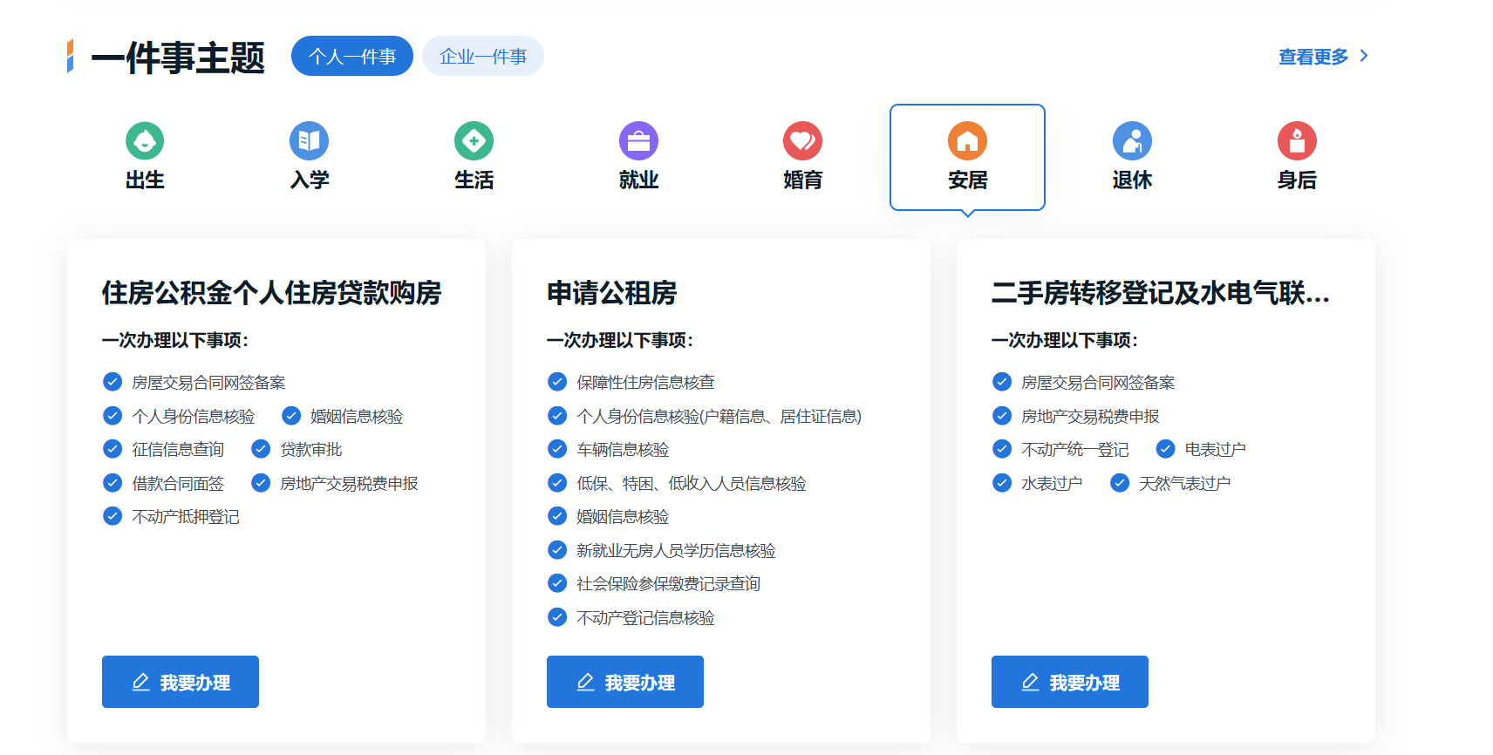
Task: Click 不动产统一登记 item text
Action: [x=1074, y=449]
